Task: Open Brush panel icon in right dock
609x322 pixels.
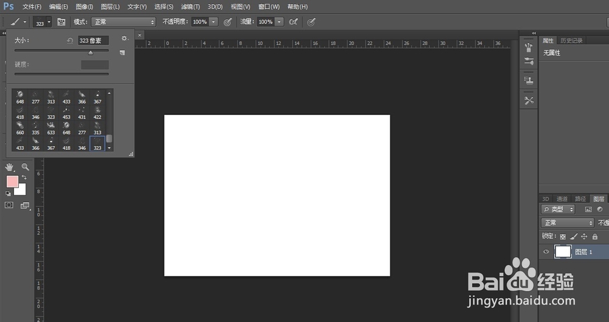Action: coord(529,47)
